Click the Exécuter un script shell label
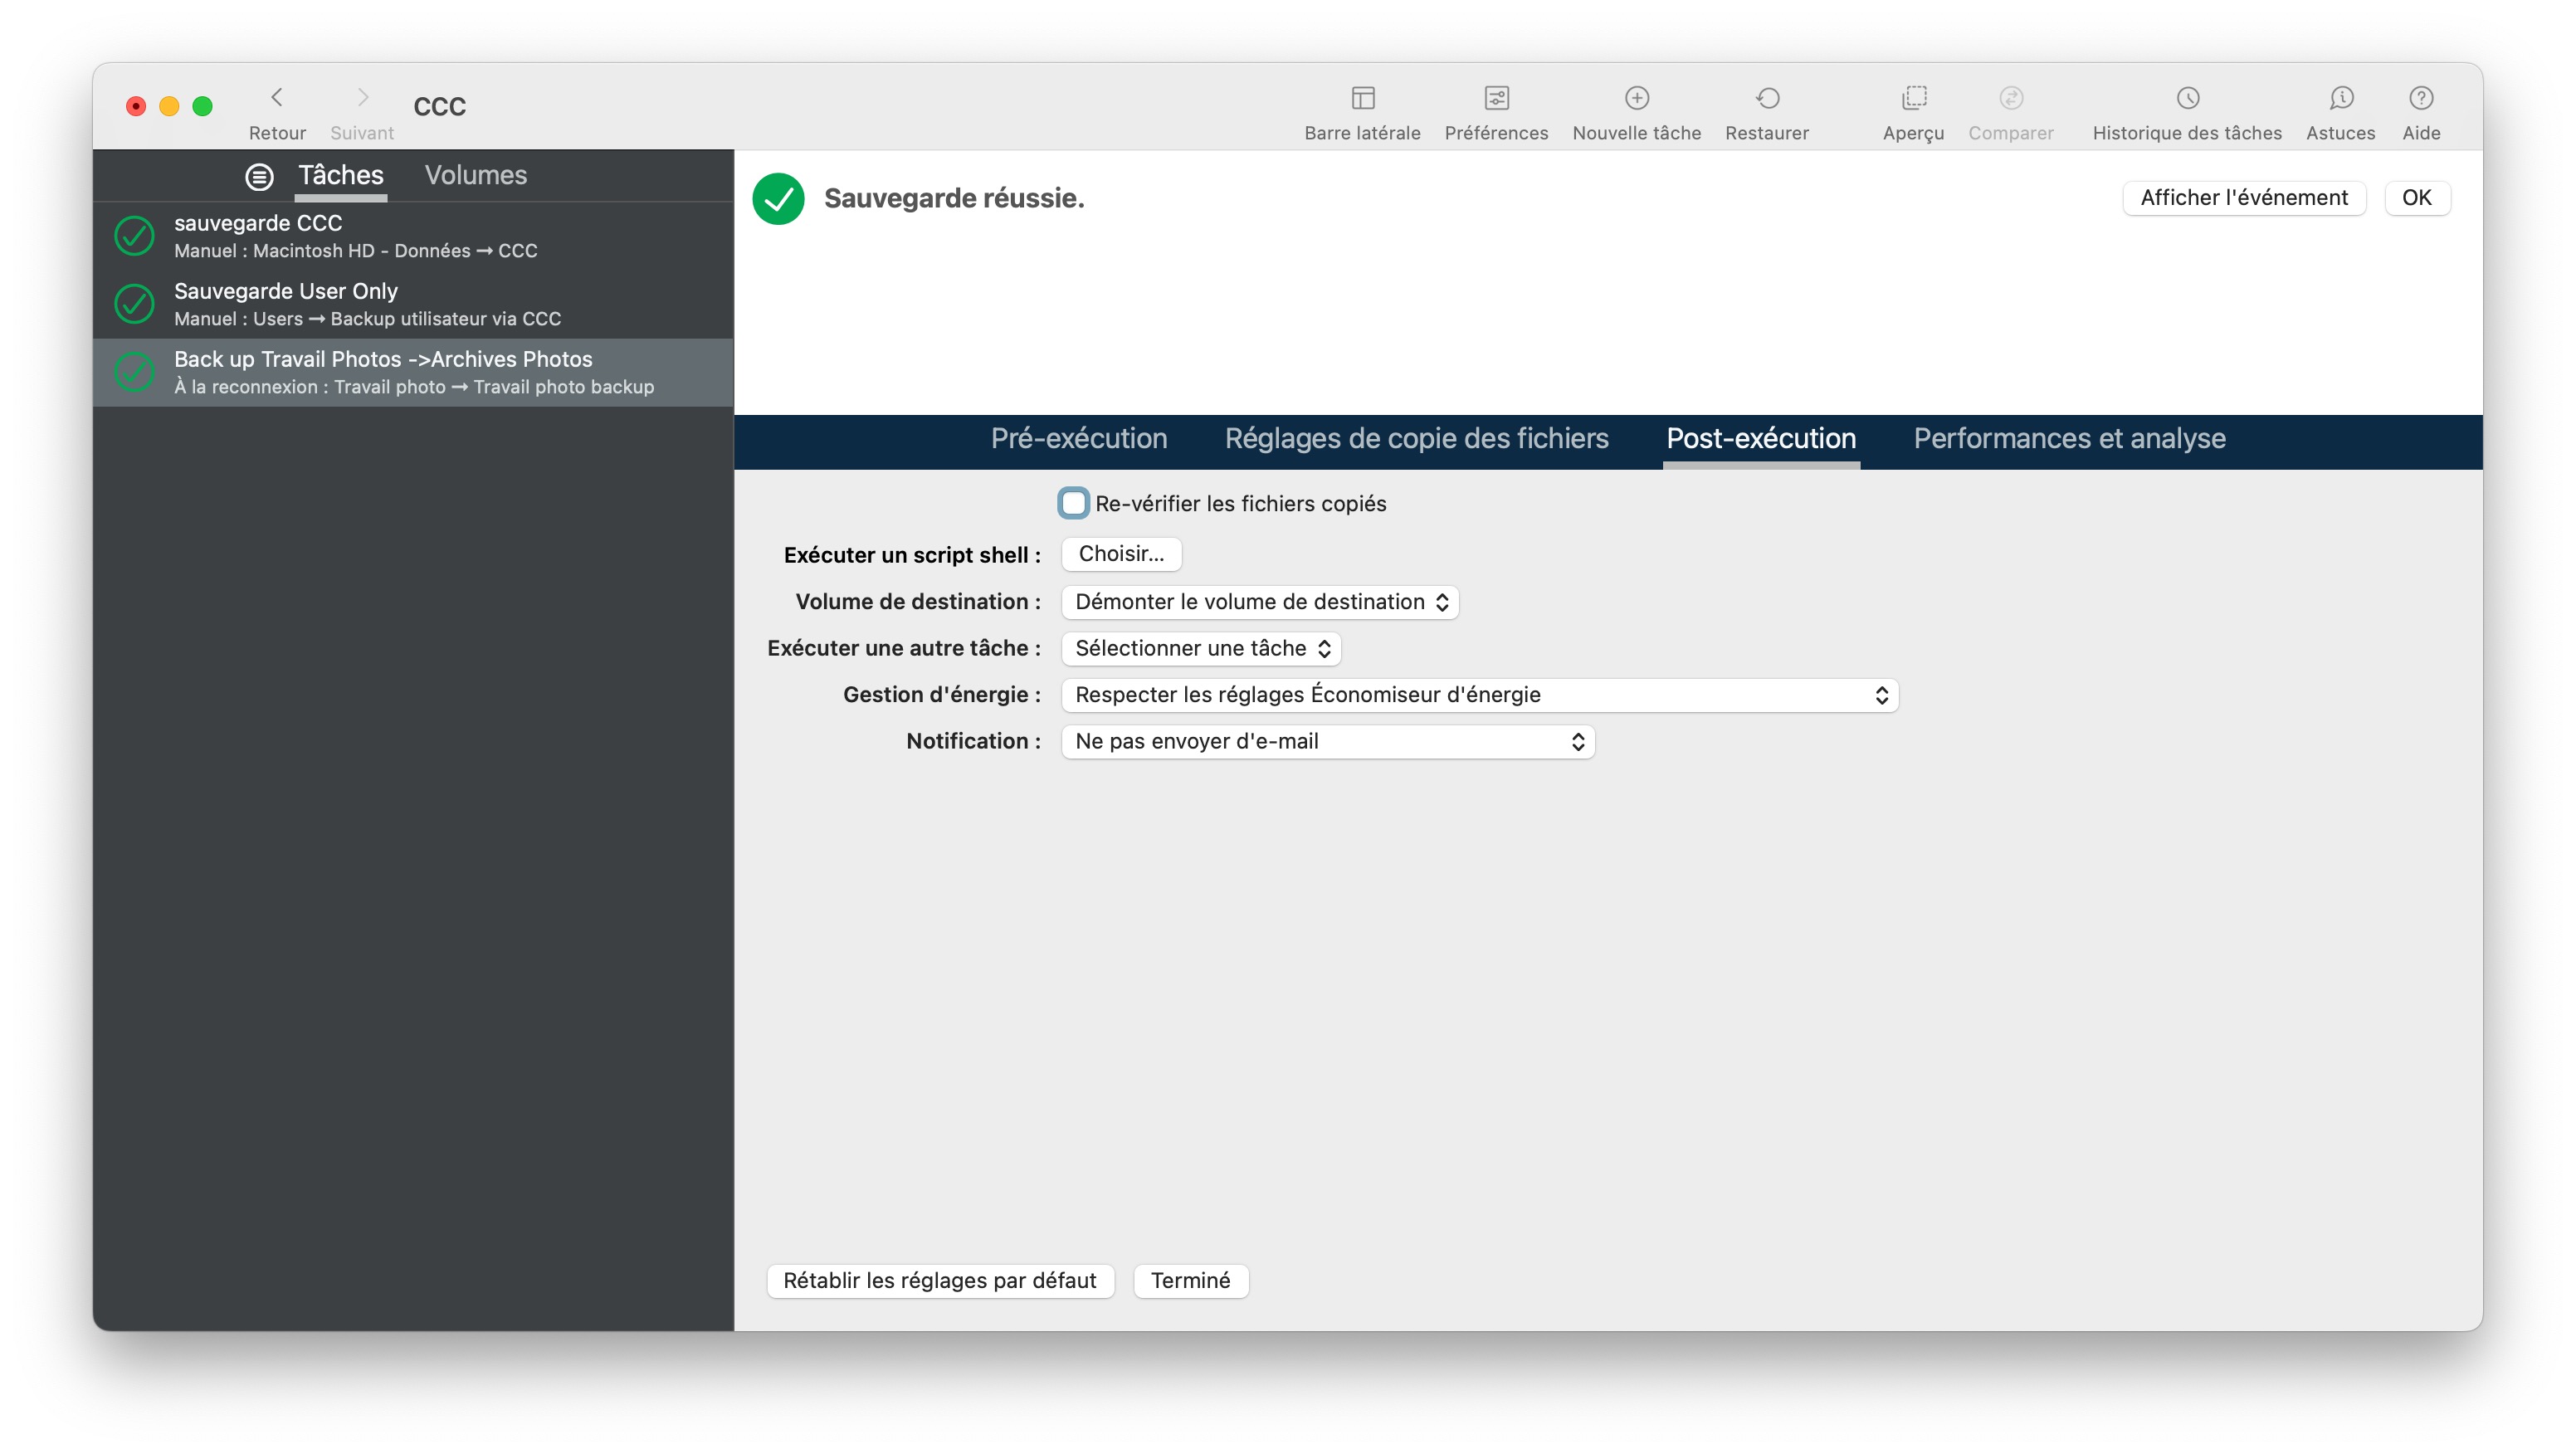Viewport: 2576px width, 1454px height. pyautogui.click(x=912, y=555)
